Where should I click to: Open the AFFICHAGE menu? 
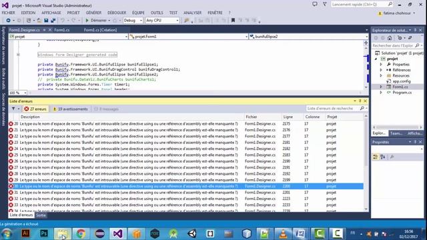(51, 13)
